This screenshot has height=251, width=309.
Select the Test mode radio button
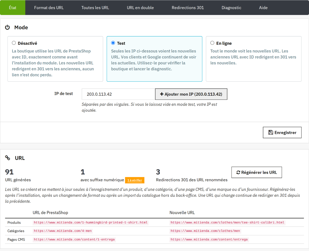pos(113,43)
